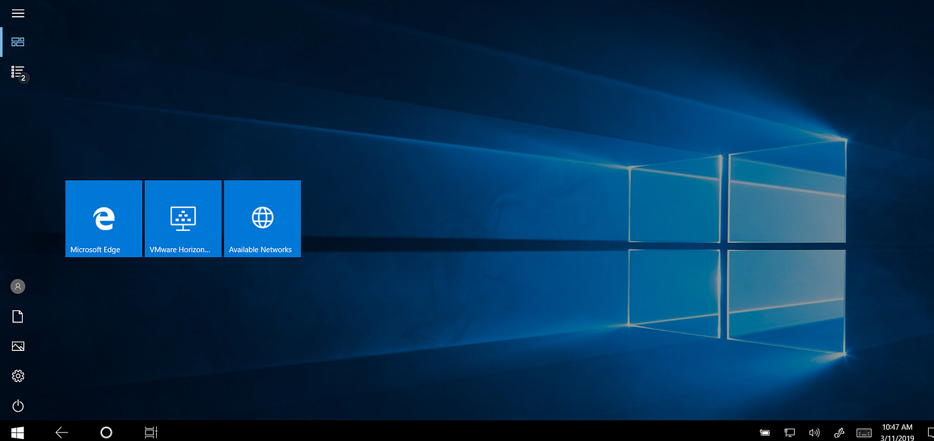Open Task View
The width and height of the screenshot is (934, 441).
pos(151,432)
